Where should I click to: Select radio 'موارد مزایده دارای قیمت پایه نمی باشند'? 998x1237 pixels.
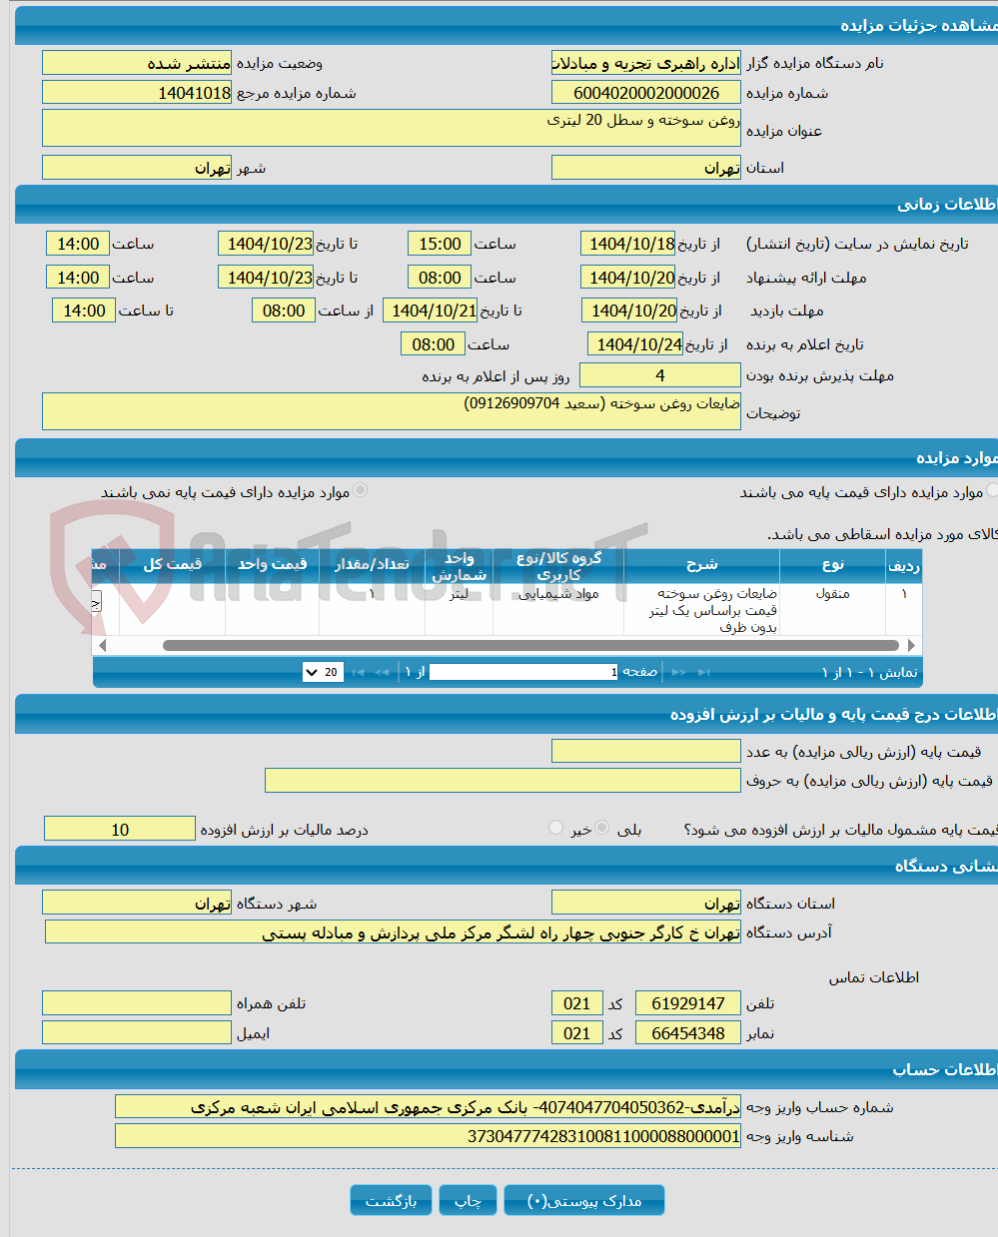pos(360,490)
